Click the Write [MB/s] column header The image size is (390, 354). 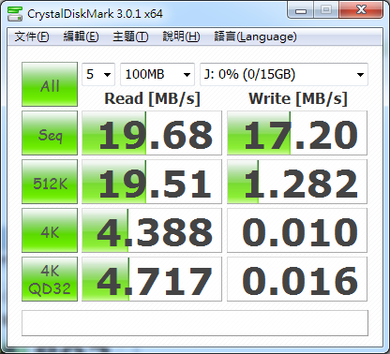(298, 99)
